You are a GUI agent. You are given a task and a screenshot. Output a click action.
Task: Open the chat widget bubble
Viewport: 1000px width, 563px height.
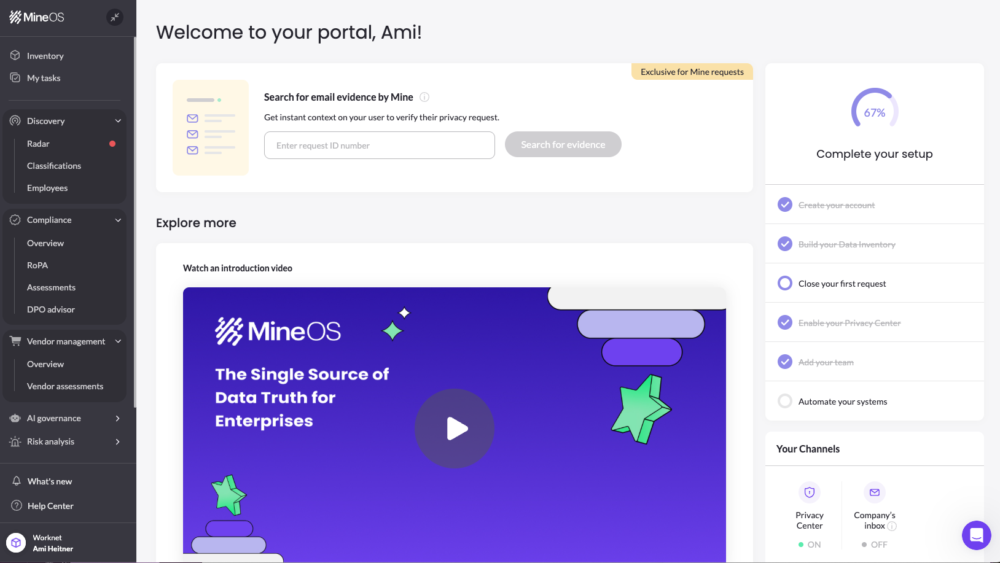point(977,535)
